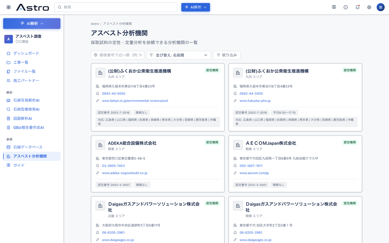The height and width of the screenshot is (243, 389).
Task: Open 施工パートナー in the sidebar
Action: [32, 80]
